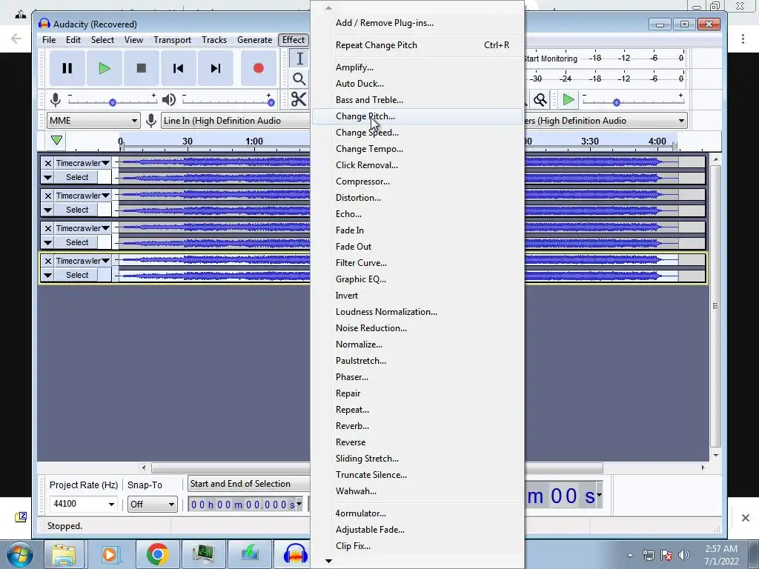Choose Change Pitch... effect
Image resolution: width=759 pixels, height=569 pixels.
click(x=418, y=116)
